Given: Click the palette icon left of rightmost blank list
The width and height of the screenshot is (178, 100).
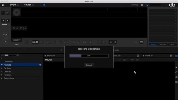Looking at the screenshot, I should click(144, 56).
